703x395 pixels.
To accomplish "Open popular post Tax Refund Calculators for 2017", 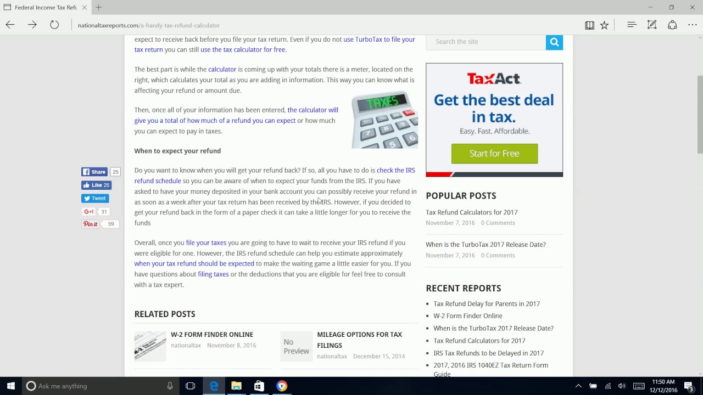I will tap(472, 212).
